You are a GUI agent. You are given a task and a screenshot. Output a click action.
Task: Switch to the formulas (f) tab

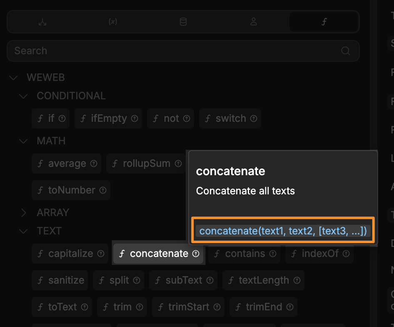324,21
